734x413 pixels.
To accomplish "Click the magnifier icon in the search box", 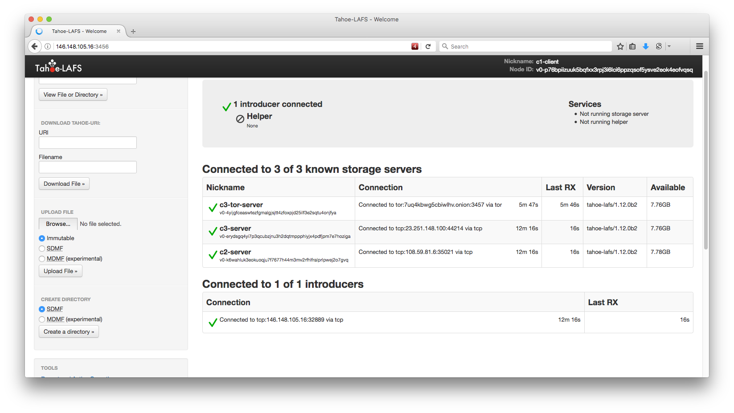I will coord(445,46).
